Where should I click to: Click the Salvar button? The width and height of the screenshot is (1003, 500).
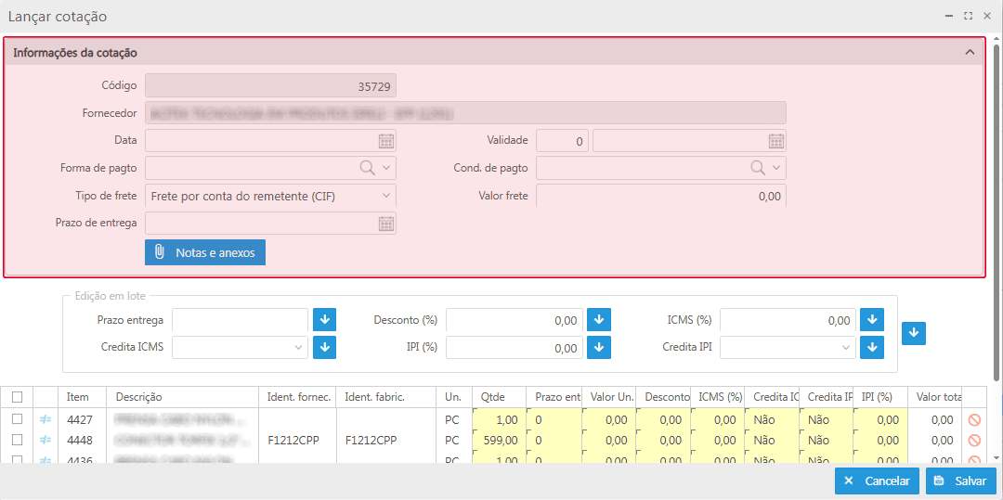(x=960, y=481)
